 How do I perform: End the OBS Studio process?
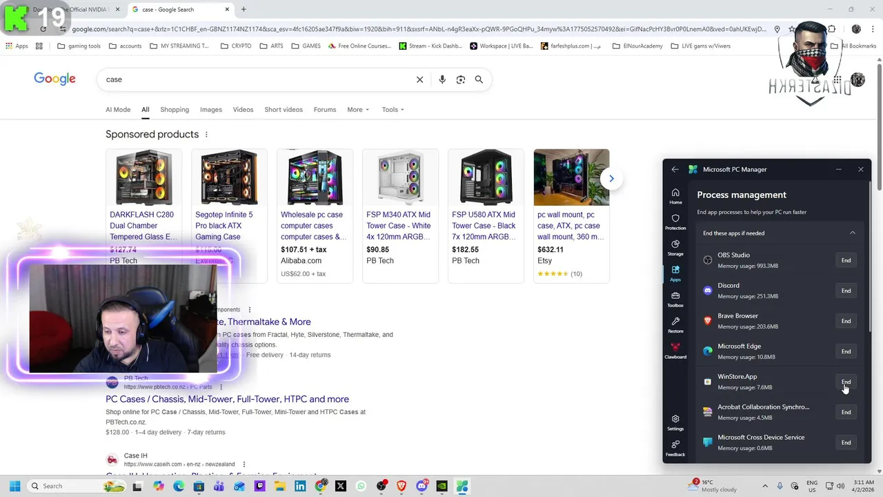coord(846,260)
